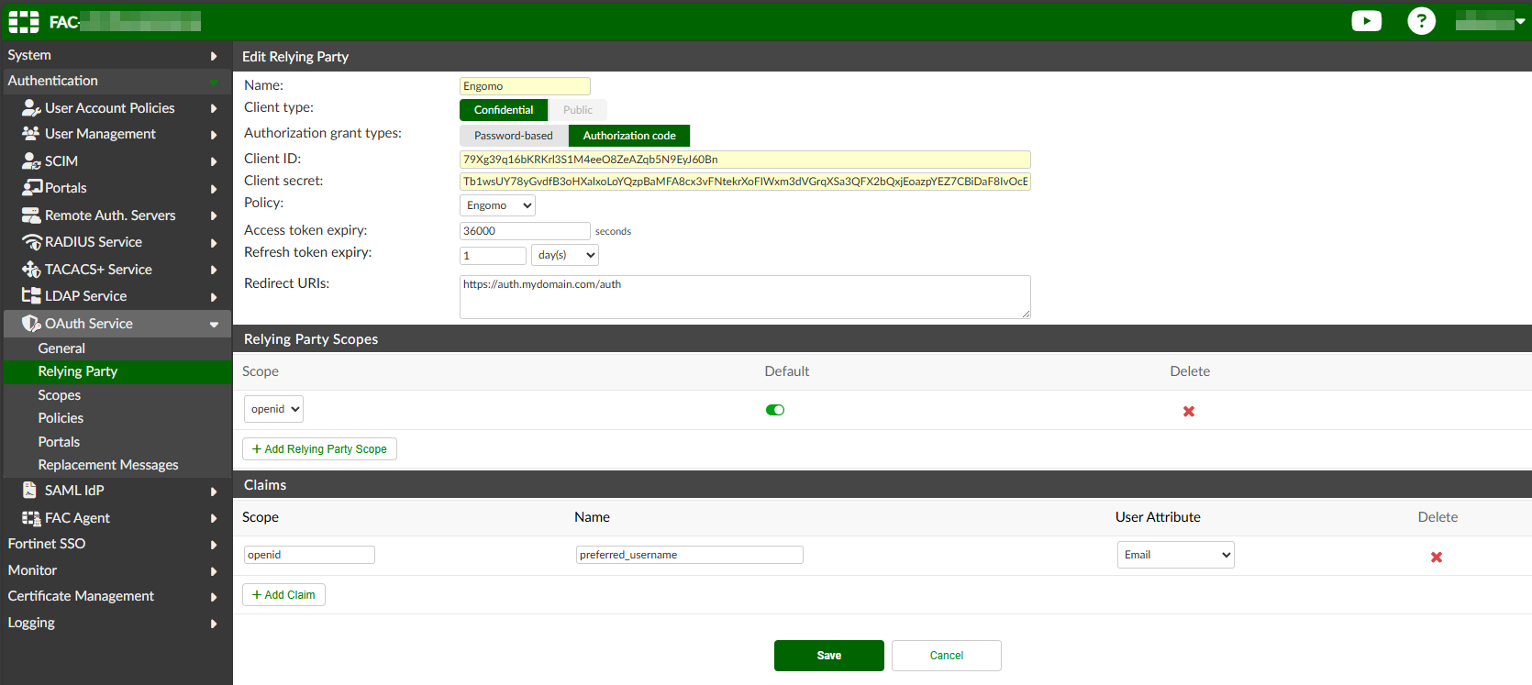Screen dimensions: 1532x685
Task: Click the Redirect URIs text area
Action: pyautogui.click(x=744, y=297)
